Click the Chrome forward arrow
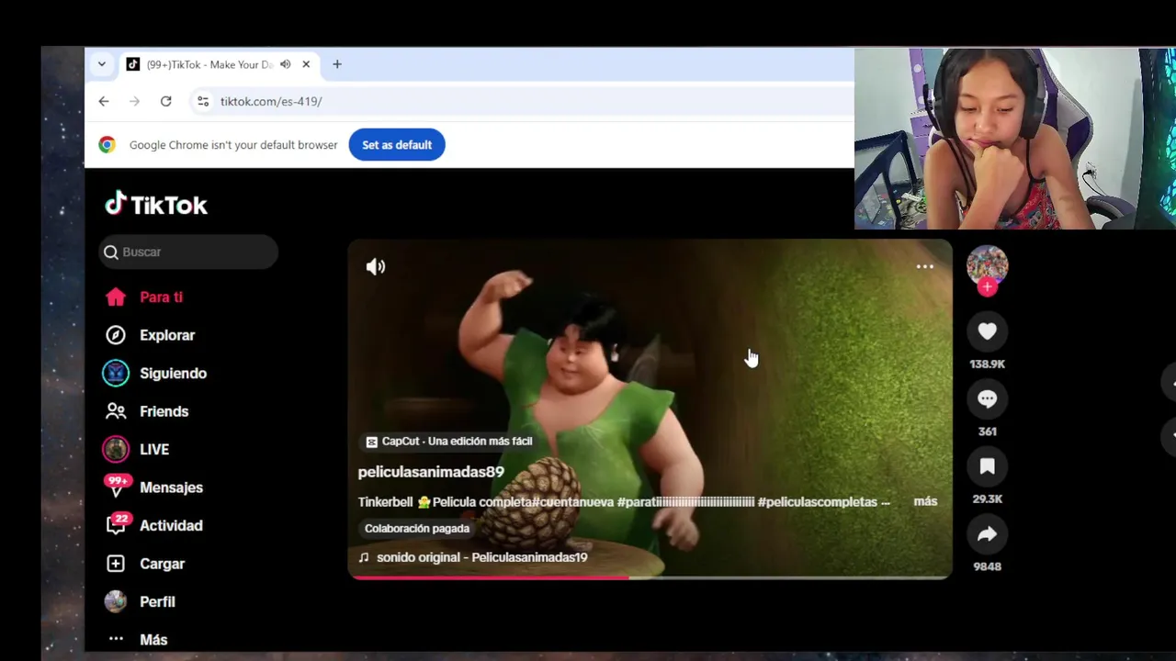The image size is (1176, 661). 134,101
